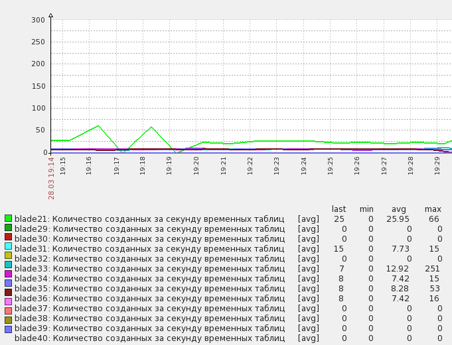Click the 50 y-axis label
452x345 pixels.
[40, 130]
